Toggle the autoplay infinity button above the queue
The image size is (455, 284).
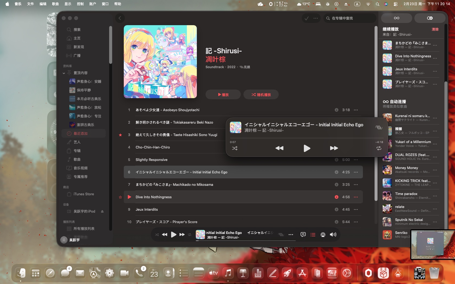[x=396, y=18]
